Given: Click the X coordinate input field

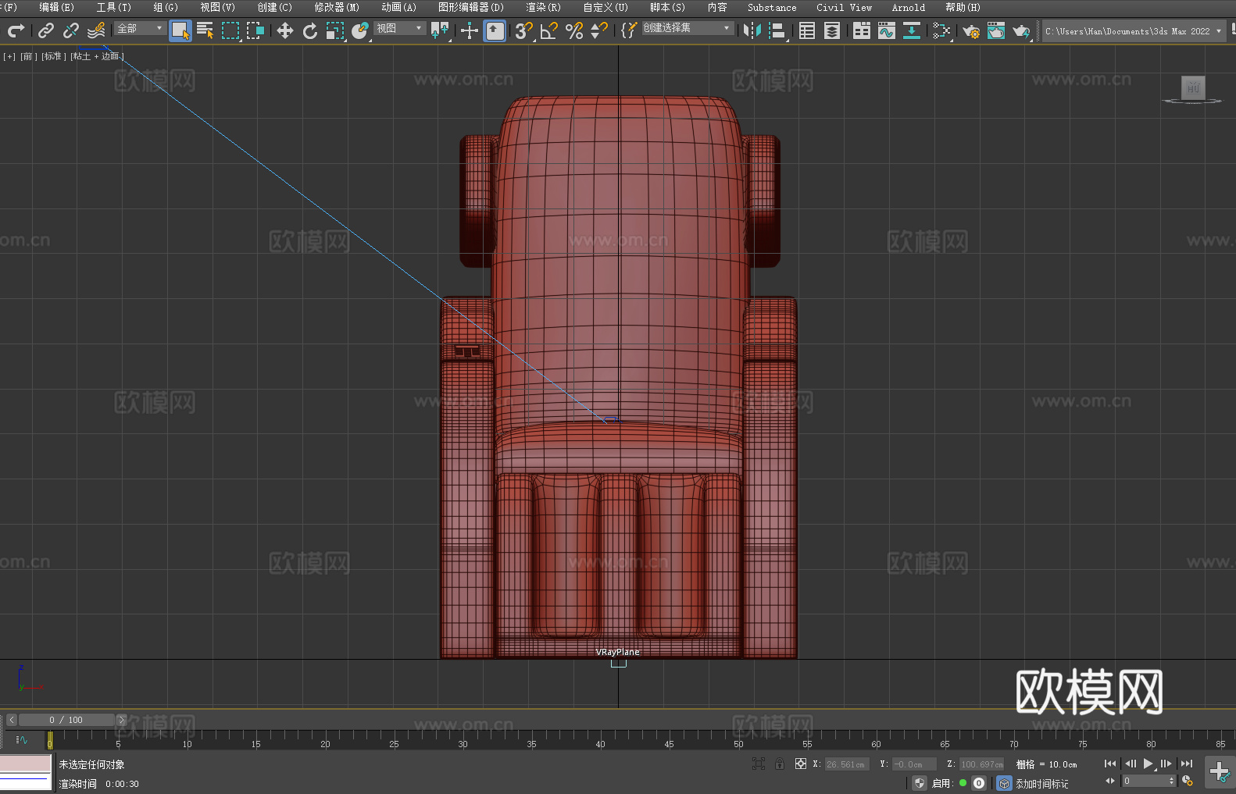Looking at the screenshot, I should pos(845,764).
